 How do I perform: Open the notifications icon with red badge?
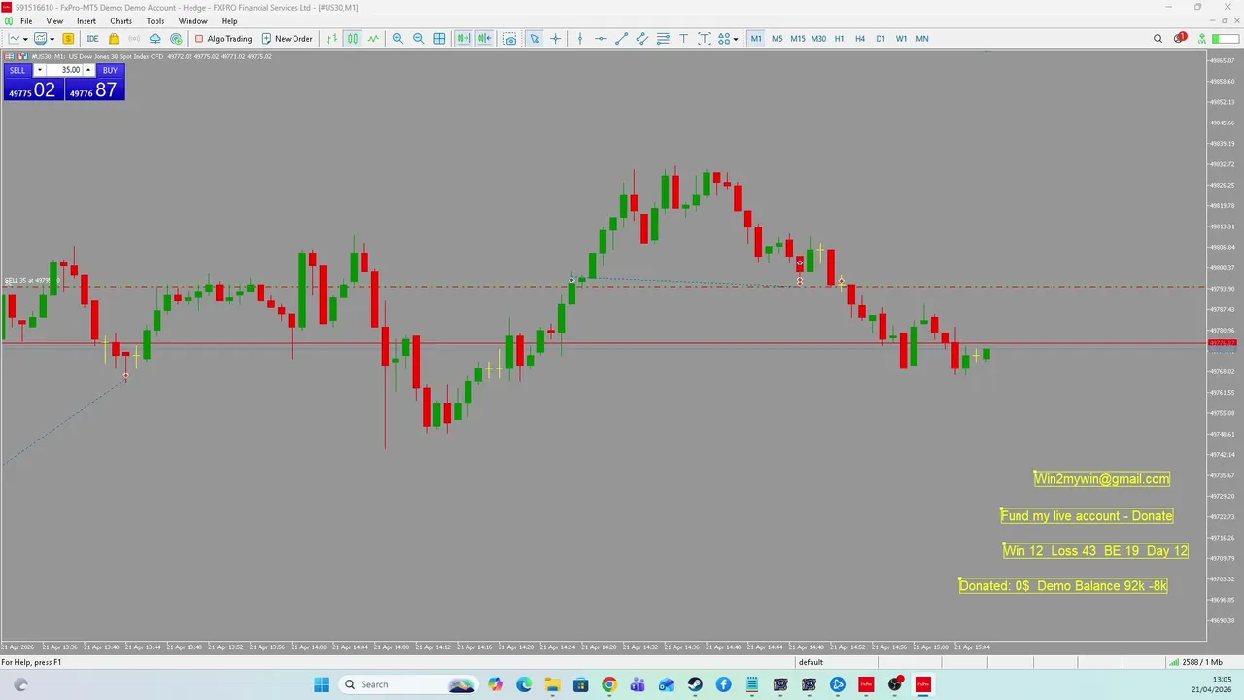click(x=1180, y=39)
